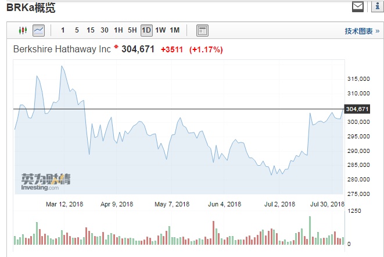
Task: Select the 1H interval
Action: click(x=119, y=30)
